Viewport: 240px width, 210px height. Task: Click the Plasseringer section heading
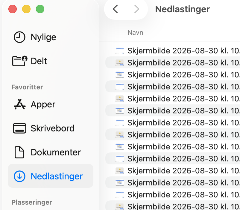tap(32, 202)
